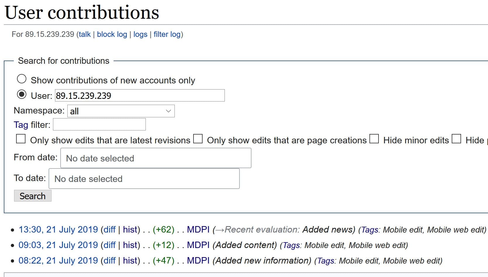This screenshot has height=277, width=488.
Task: Click the User IP address text field
Action: pyautogui.click(x=140, y=96)
